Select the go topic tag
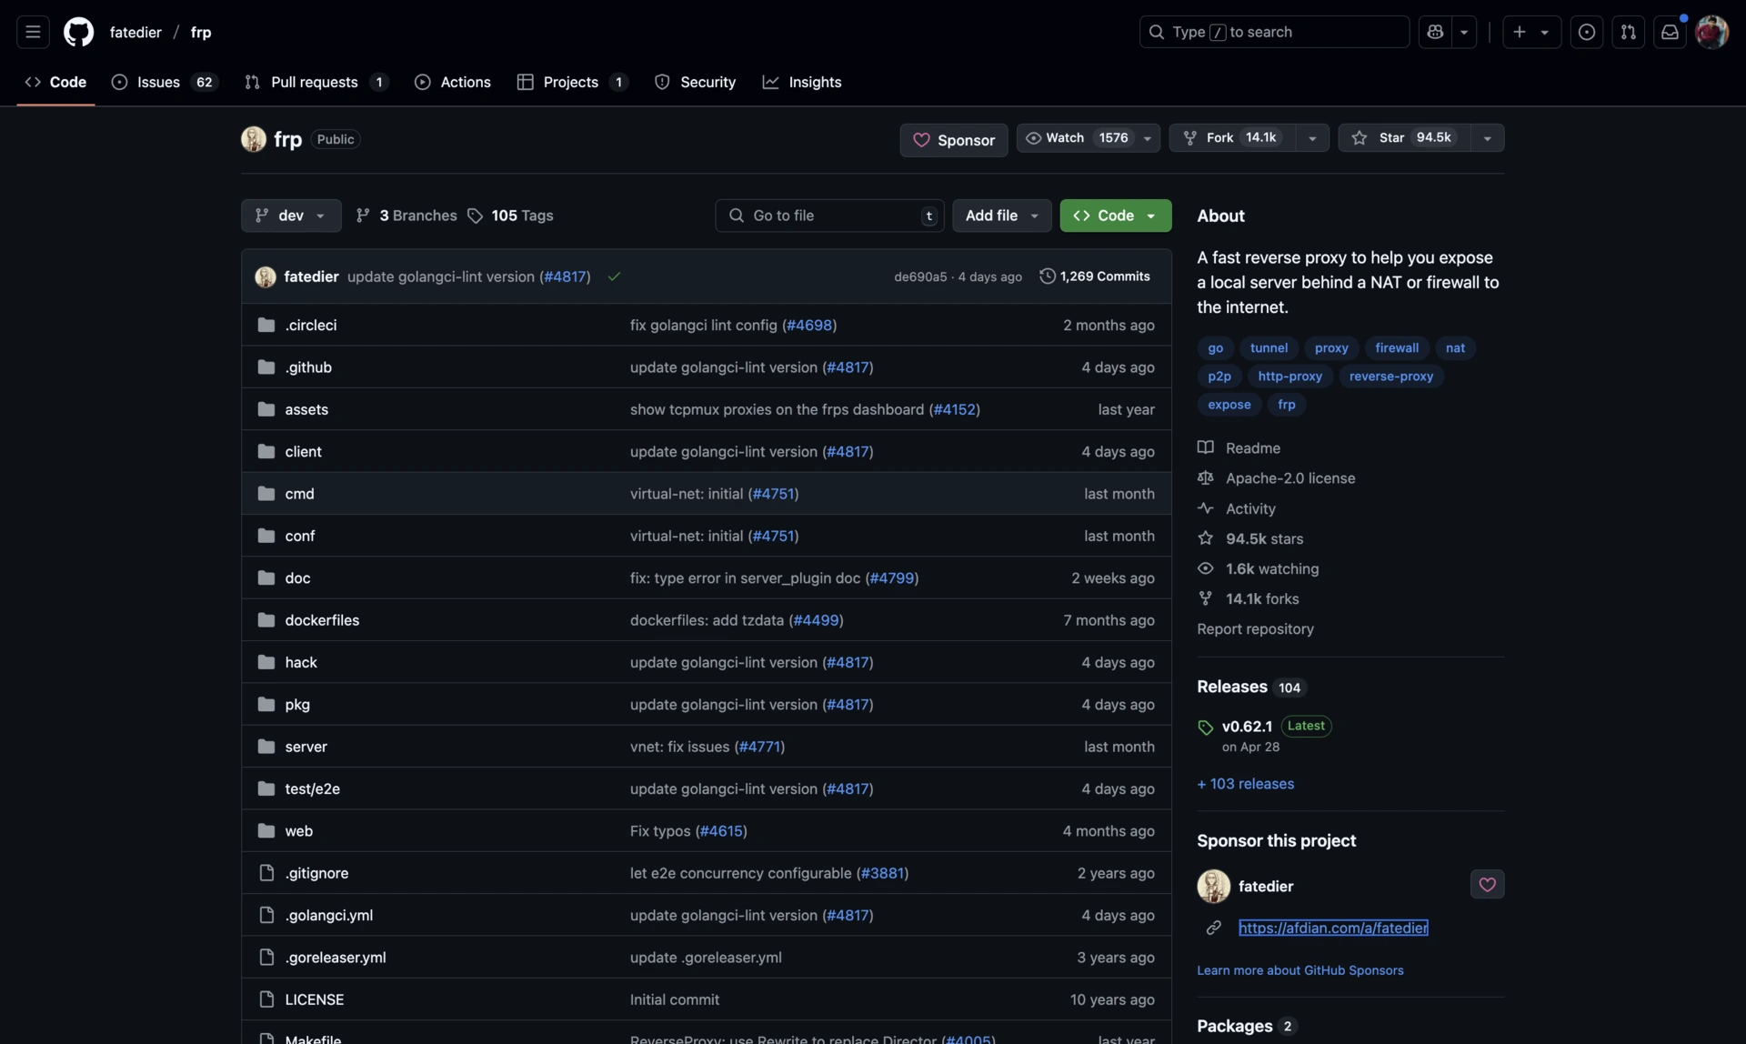This screenshot has height=1044, width=1746. coord(1215,348)
